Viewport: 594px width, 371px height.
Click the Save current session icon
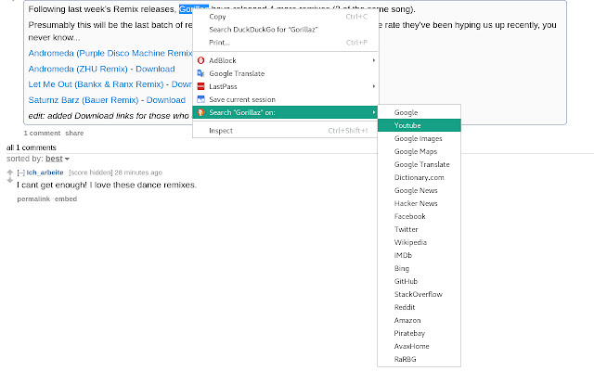pos(200,99)
